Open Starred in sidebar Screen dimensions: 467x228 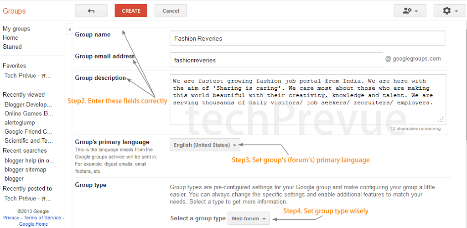pos(12,47)
